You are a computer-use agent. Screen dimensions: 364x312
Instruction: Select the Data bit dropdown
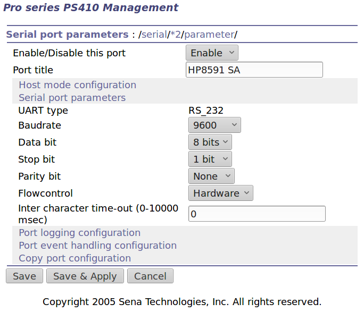coord(210,142)
